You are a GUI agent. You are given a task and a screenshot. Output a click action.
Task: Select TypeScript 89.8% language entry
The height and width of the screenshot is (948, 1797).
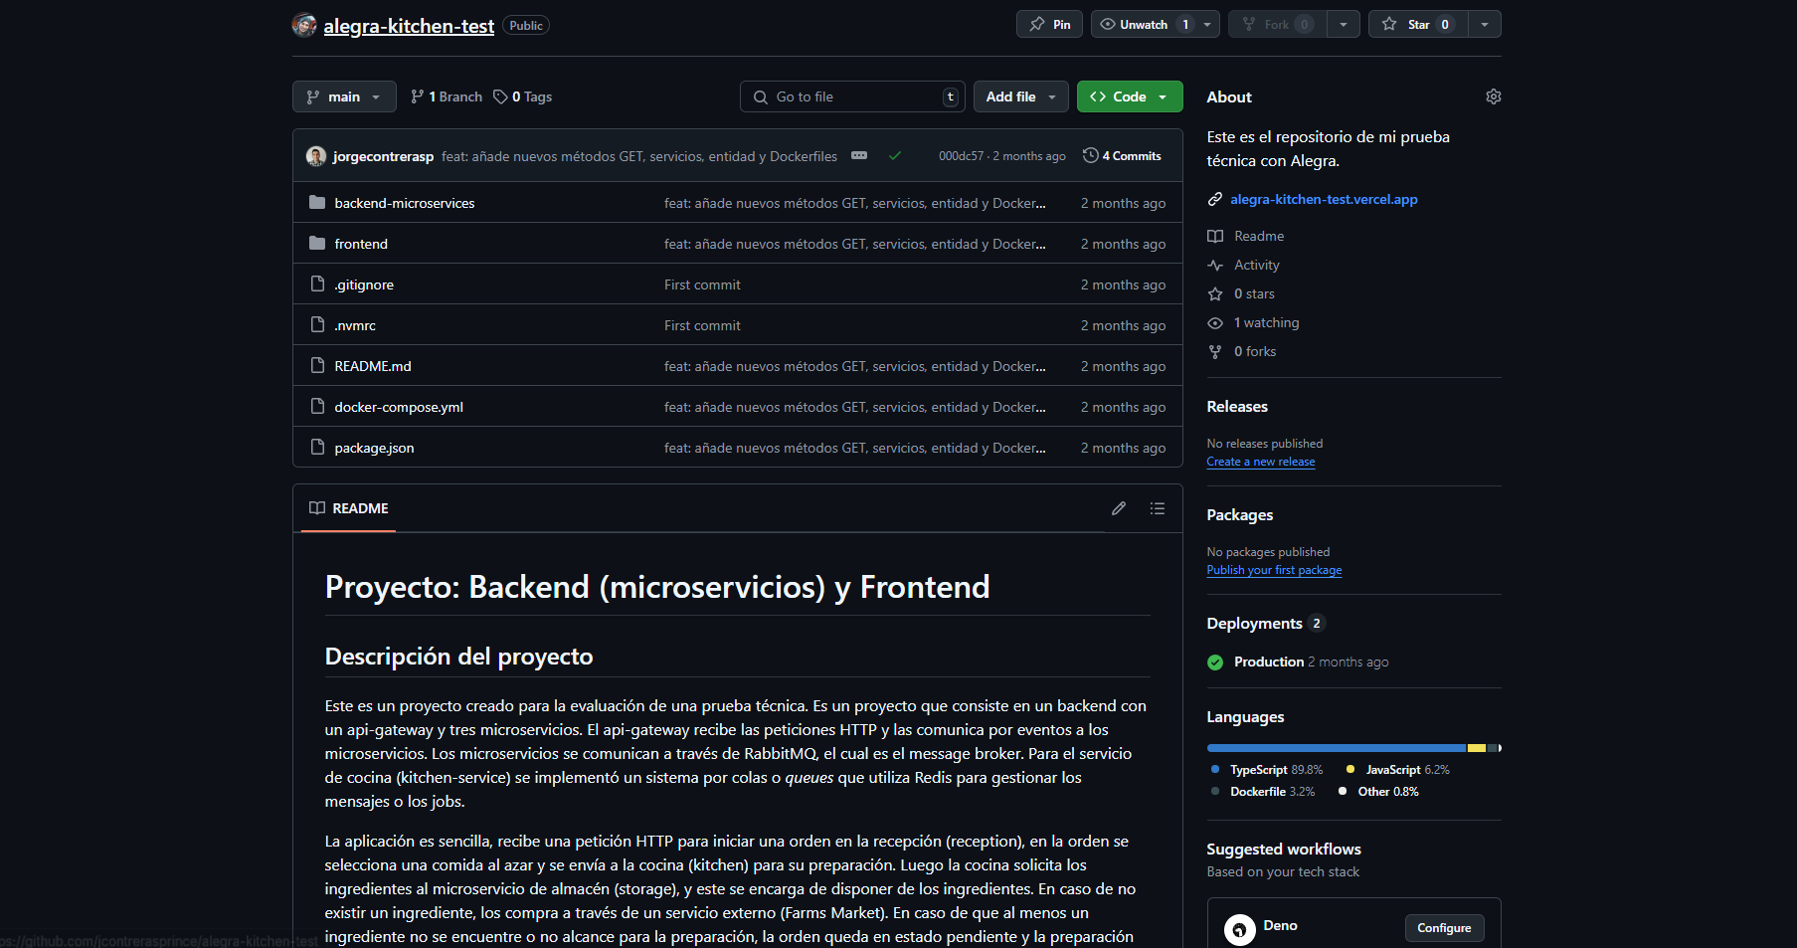pos(1267,770)
